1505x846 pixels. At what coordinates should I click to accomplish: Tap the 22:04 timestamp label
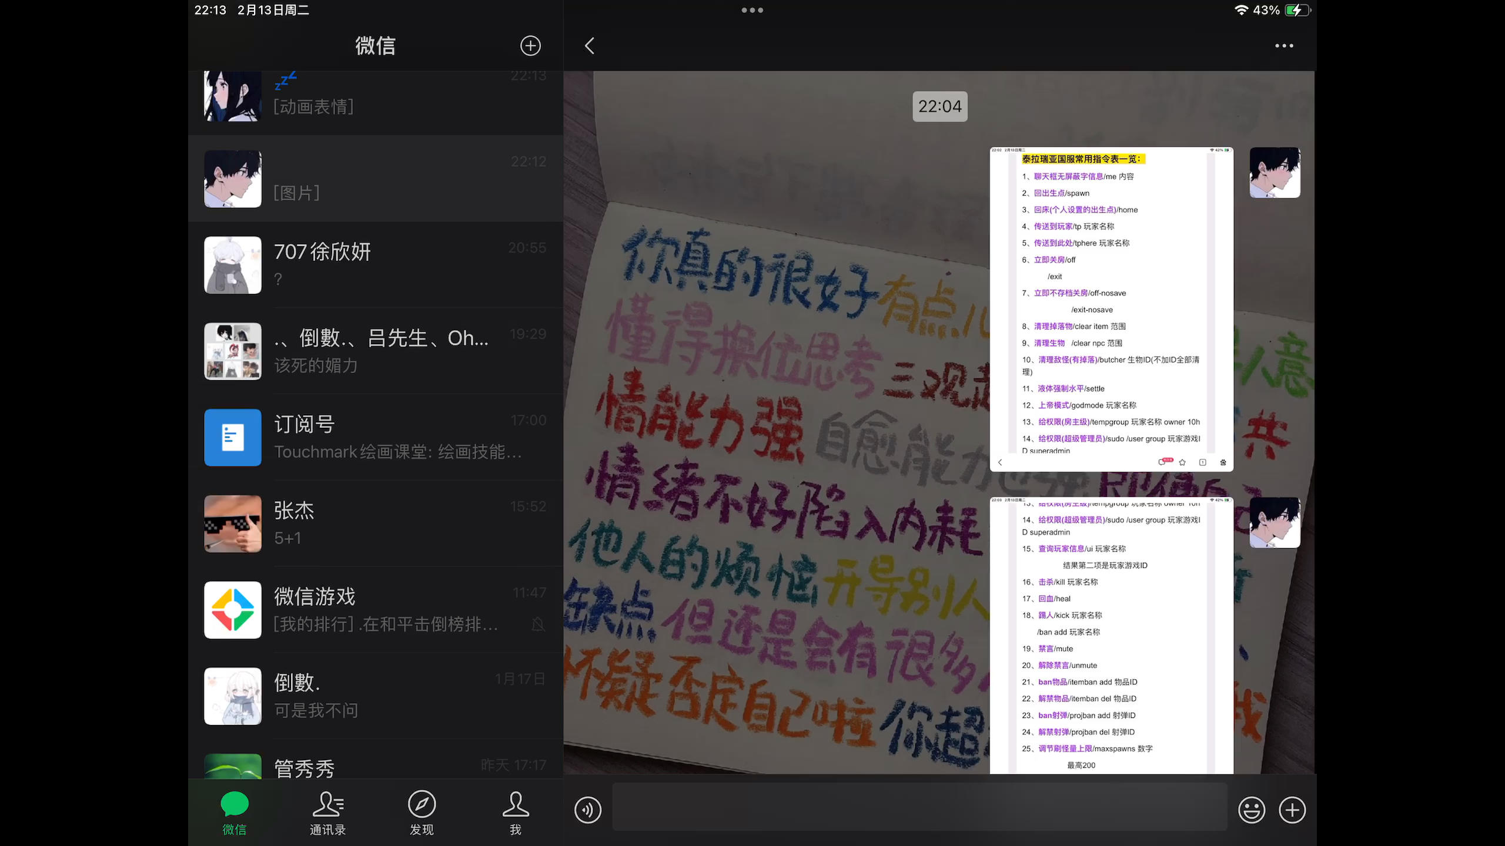[939, 106]
